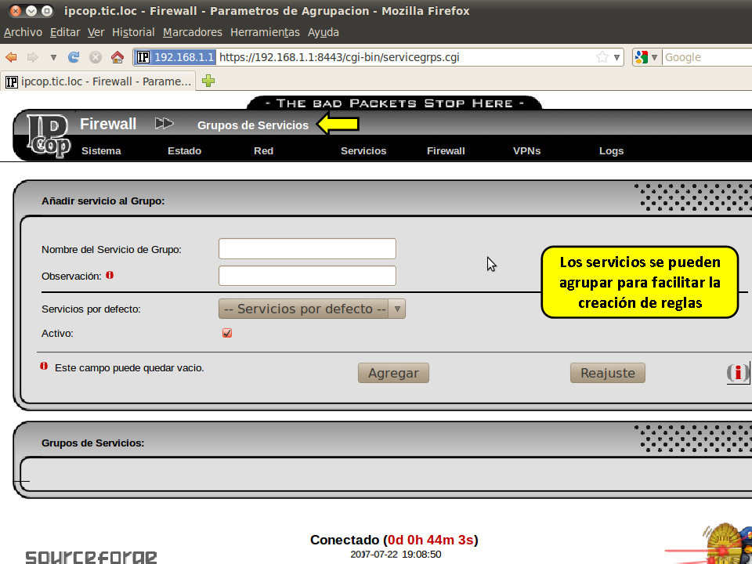This screenshot has height=564, width=752.
Task: Open the history dropdown arrow beside navigation buttons
Action: pos(53,57)
